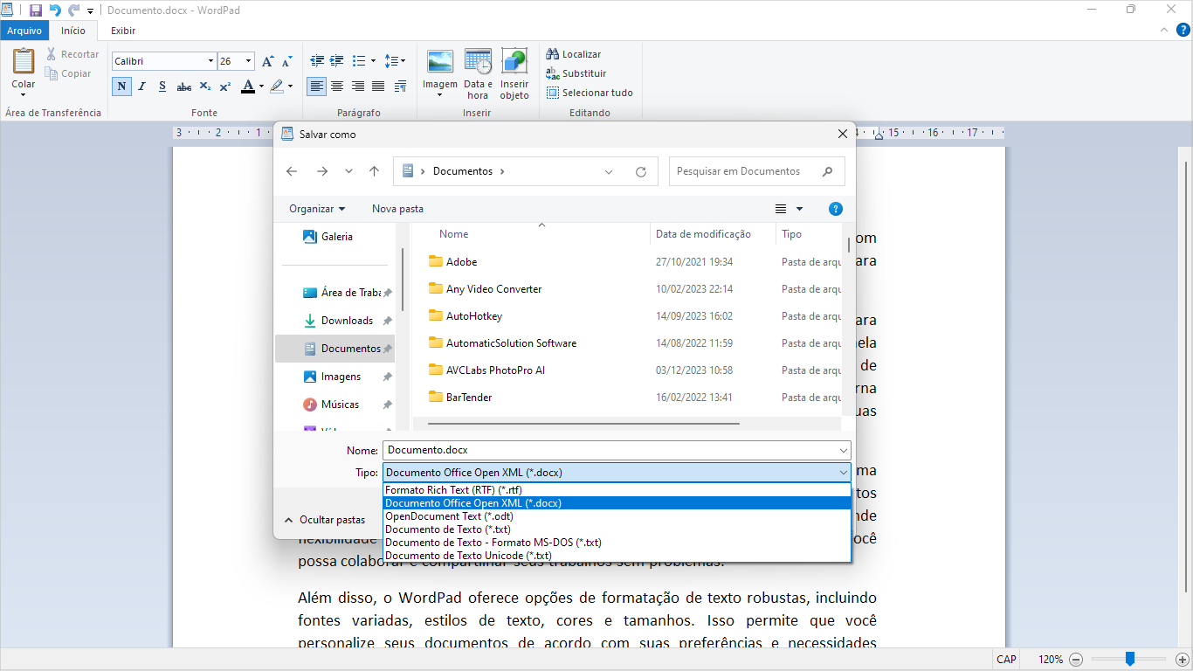Click the zoom slider handle in status bar

coord(1129,659)
